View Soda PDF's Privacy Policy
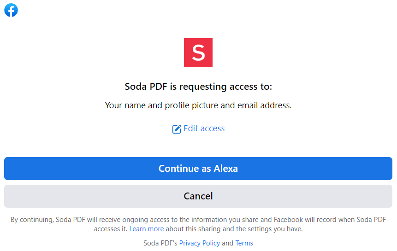This screenshot has width=397, height=251. pyautogui.click(x=200, y=243)
